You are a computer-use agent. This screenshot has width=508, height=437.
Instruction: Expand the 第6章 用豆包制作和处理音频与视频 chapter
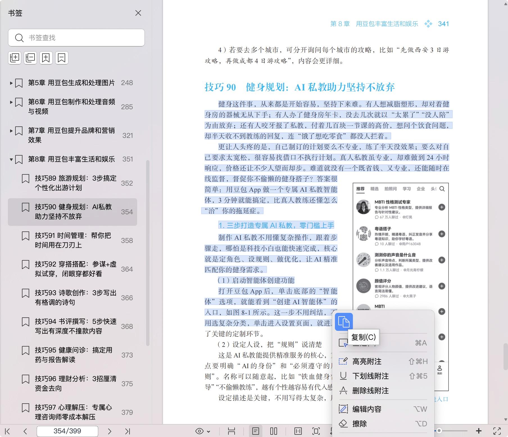click(x=11, y=102)
